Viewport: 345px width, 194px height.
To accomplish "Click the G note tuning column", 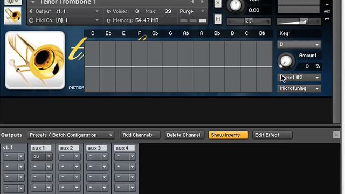I will (x=170, y=66).
